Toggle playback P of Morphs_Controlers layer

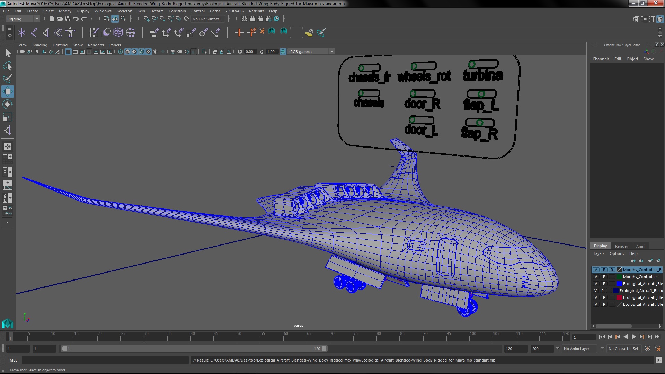tap(604, 277)
